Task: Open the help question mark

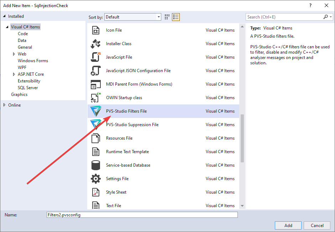Action: pos(310,6)
